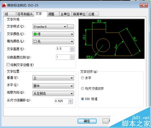Increase 文字高度 with the up arrow
Viewport: 151px width, 128px height.
click(72, 48)
